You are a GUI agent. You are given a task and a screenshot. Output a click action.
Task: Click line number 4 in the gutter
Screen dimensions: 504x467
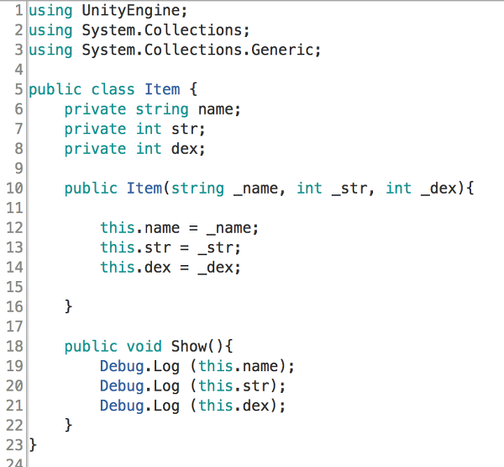coord(19,70)
